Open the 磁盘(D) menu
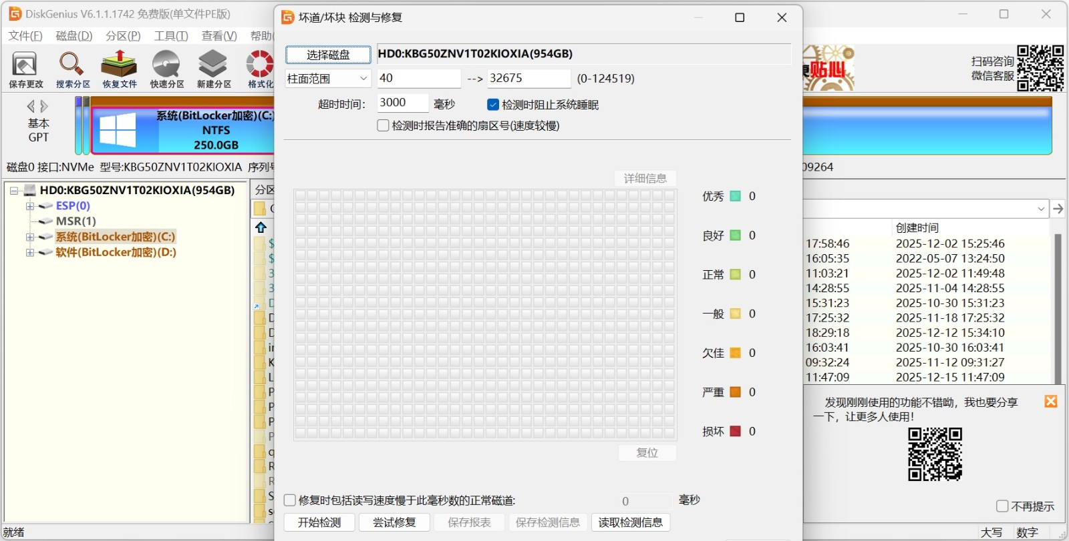Viewport: 1069px width, 541px height. pos(73,36)
